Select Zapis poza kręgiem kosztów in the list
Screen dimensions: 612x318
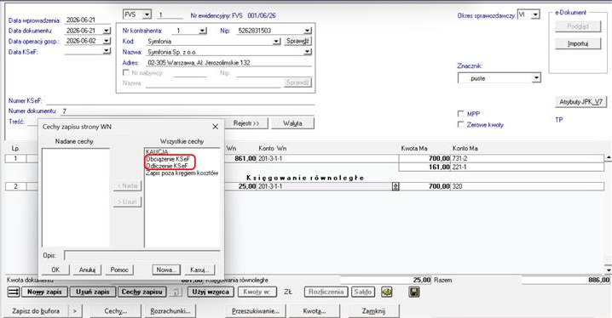(182, 173)
